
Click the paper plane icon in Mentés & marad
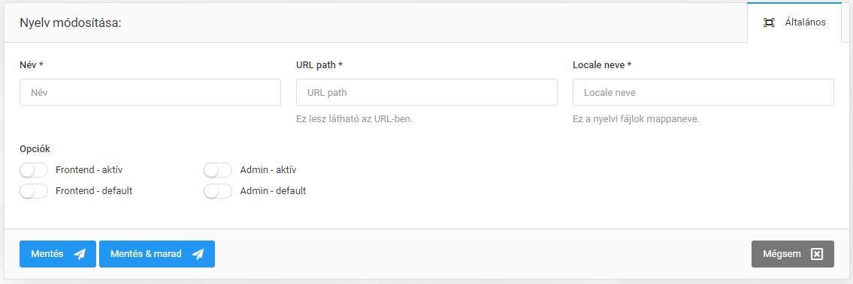click(x=198, y=254)
